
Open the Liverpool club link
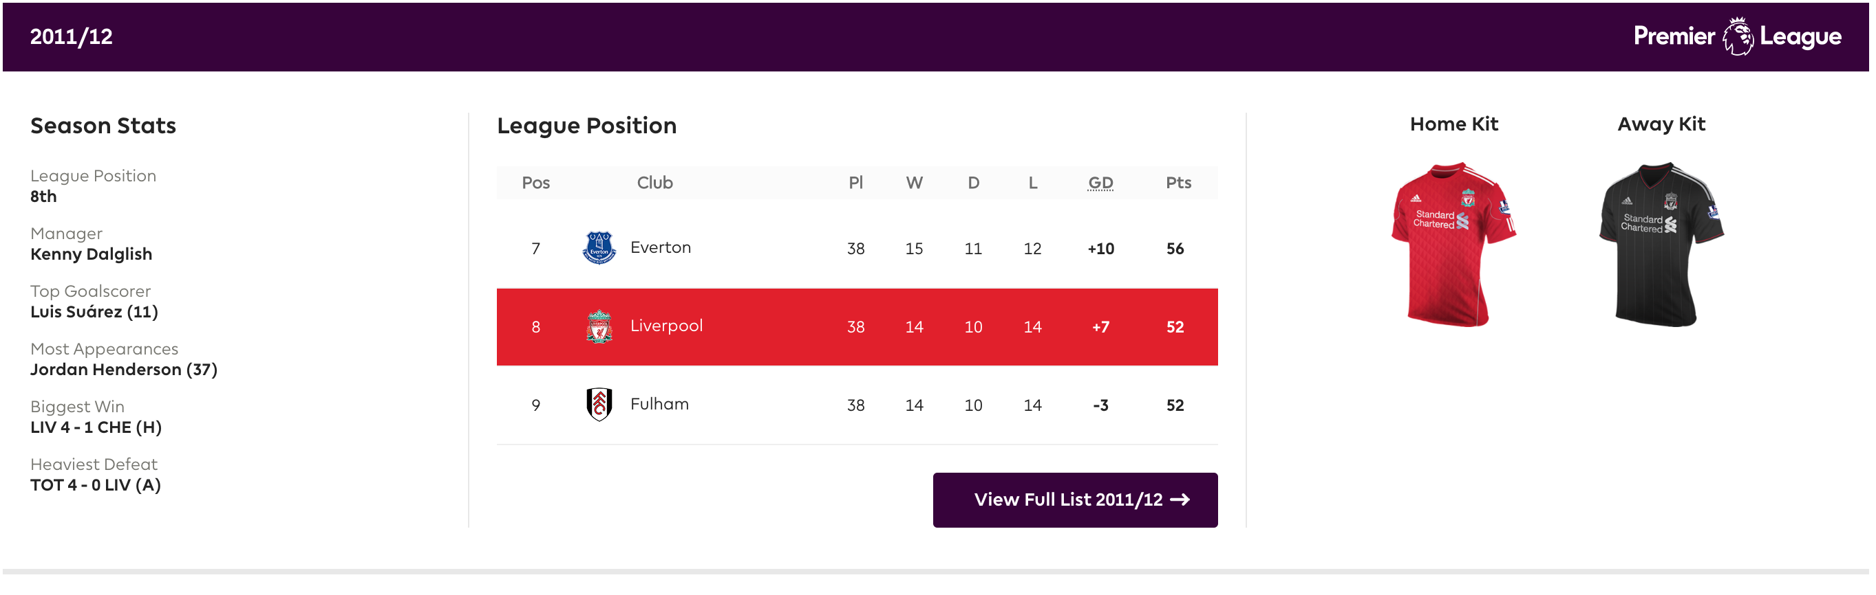coord(666,326)
